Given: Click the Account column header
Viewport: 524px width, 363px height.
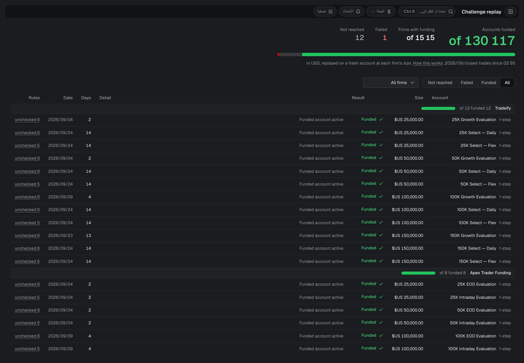Looking at the screenshot, I should click(440, 98).
